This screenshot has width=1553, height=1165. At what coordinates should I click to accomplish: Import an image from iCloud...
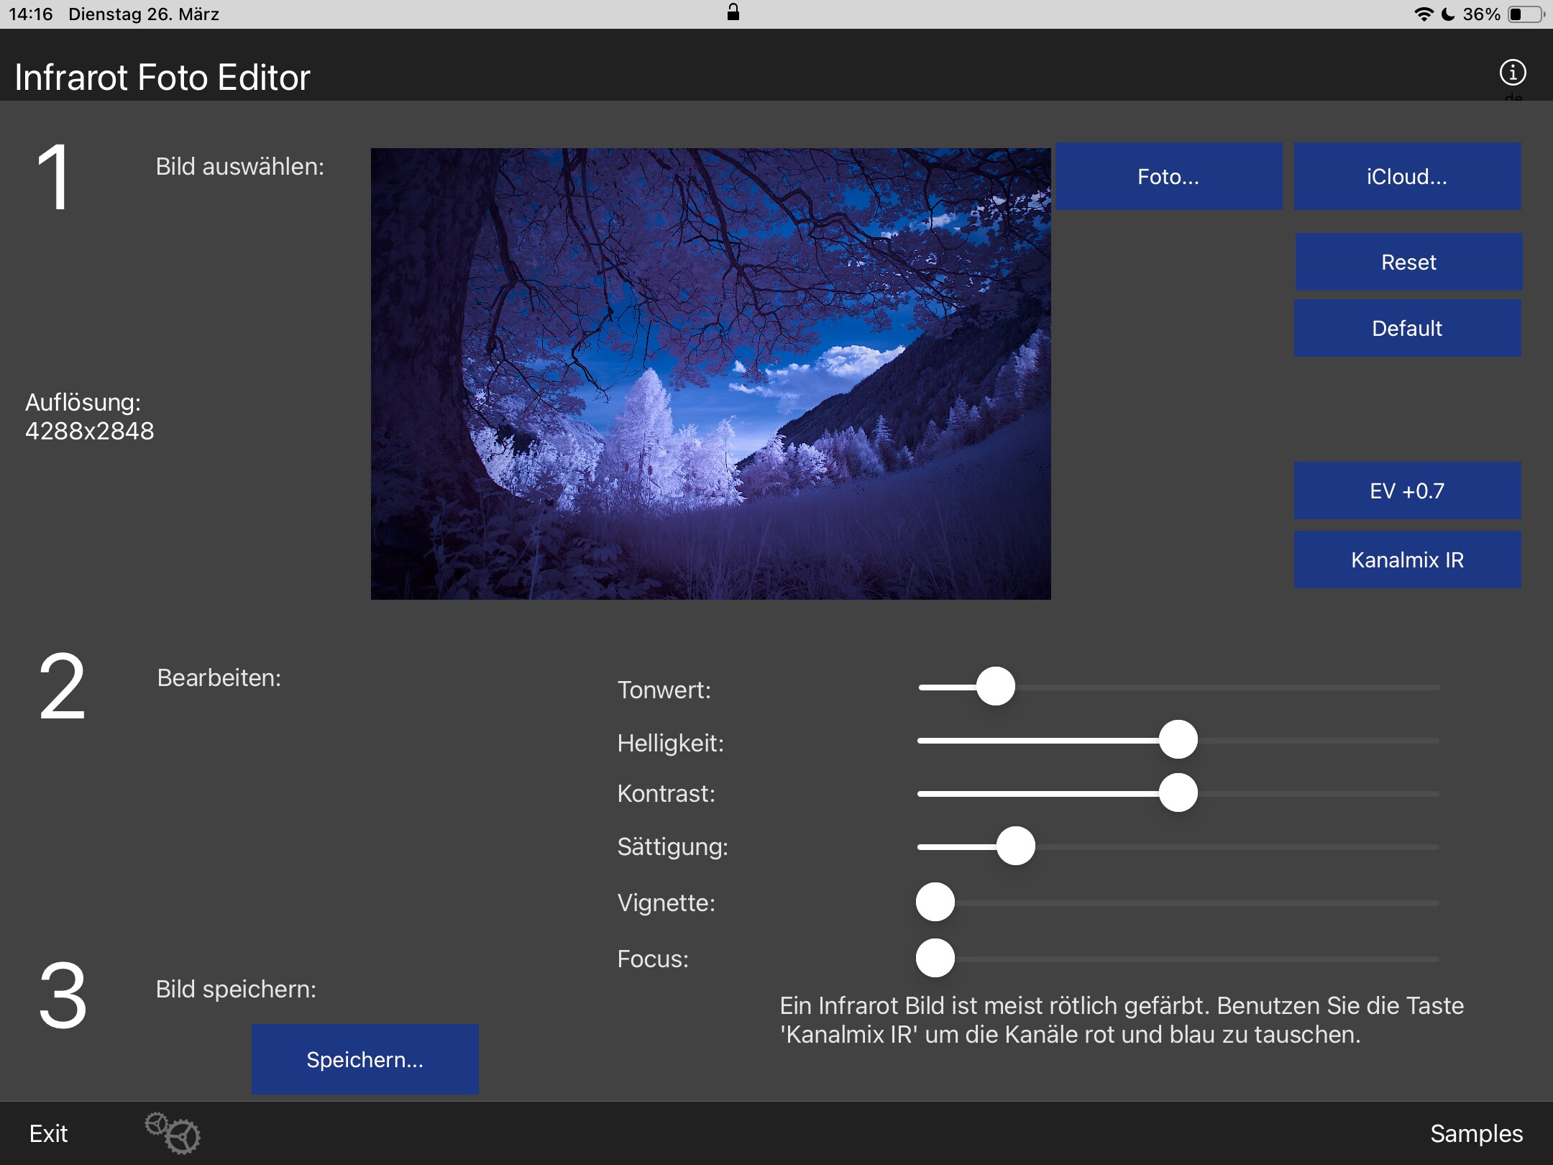pyautogui.click(x=1407, y=176)
